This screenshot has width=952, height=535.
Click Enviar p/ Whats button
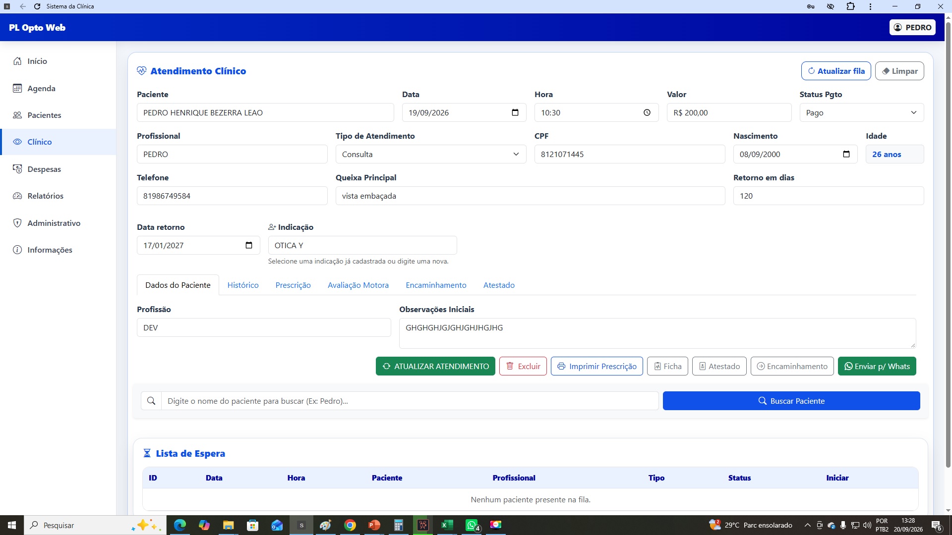pos(877,366)
